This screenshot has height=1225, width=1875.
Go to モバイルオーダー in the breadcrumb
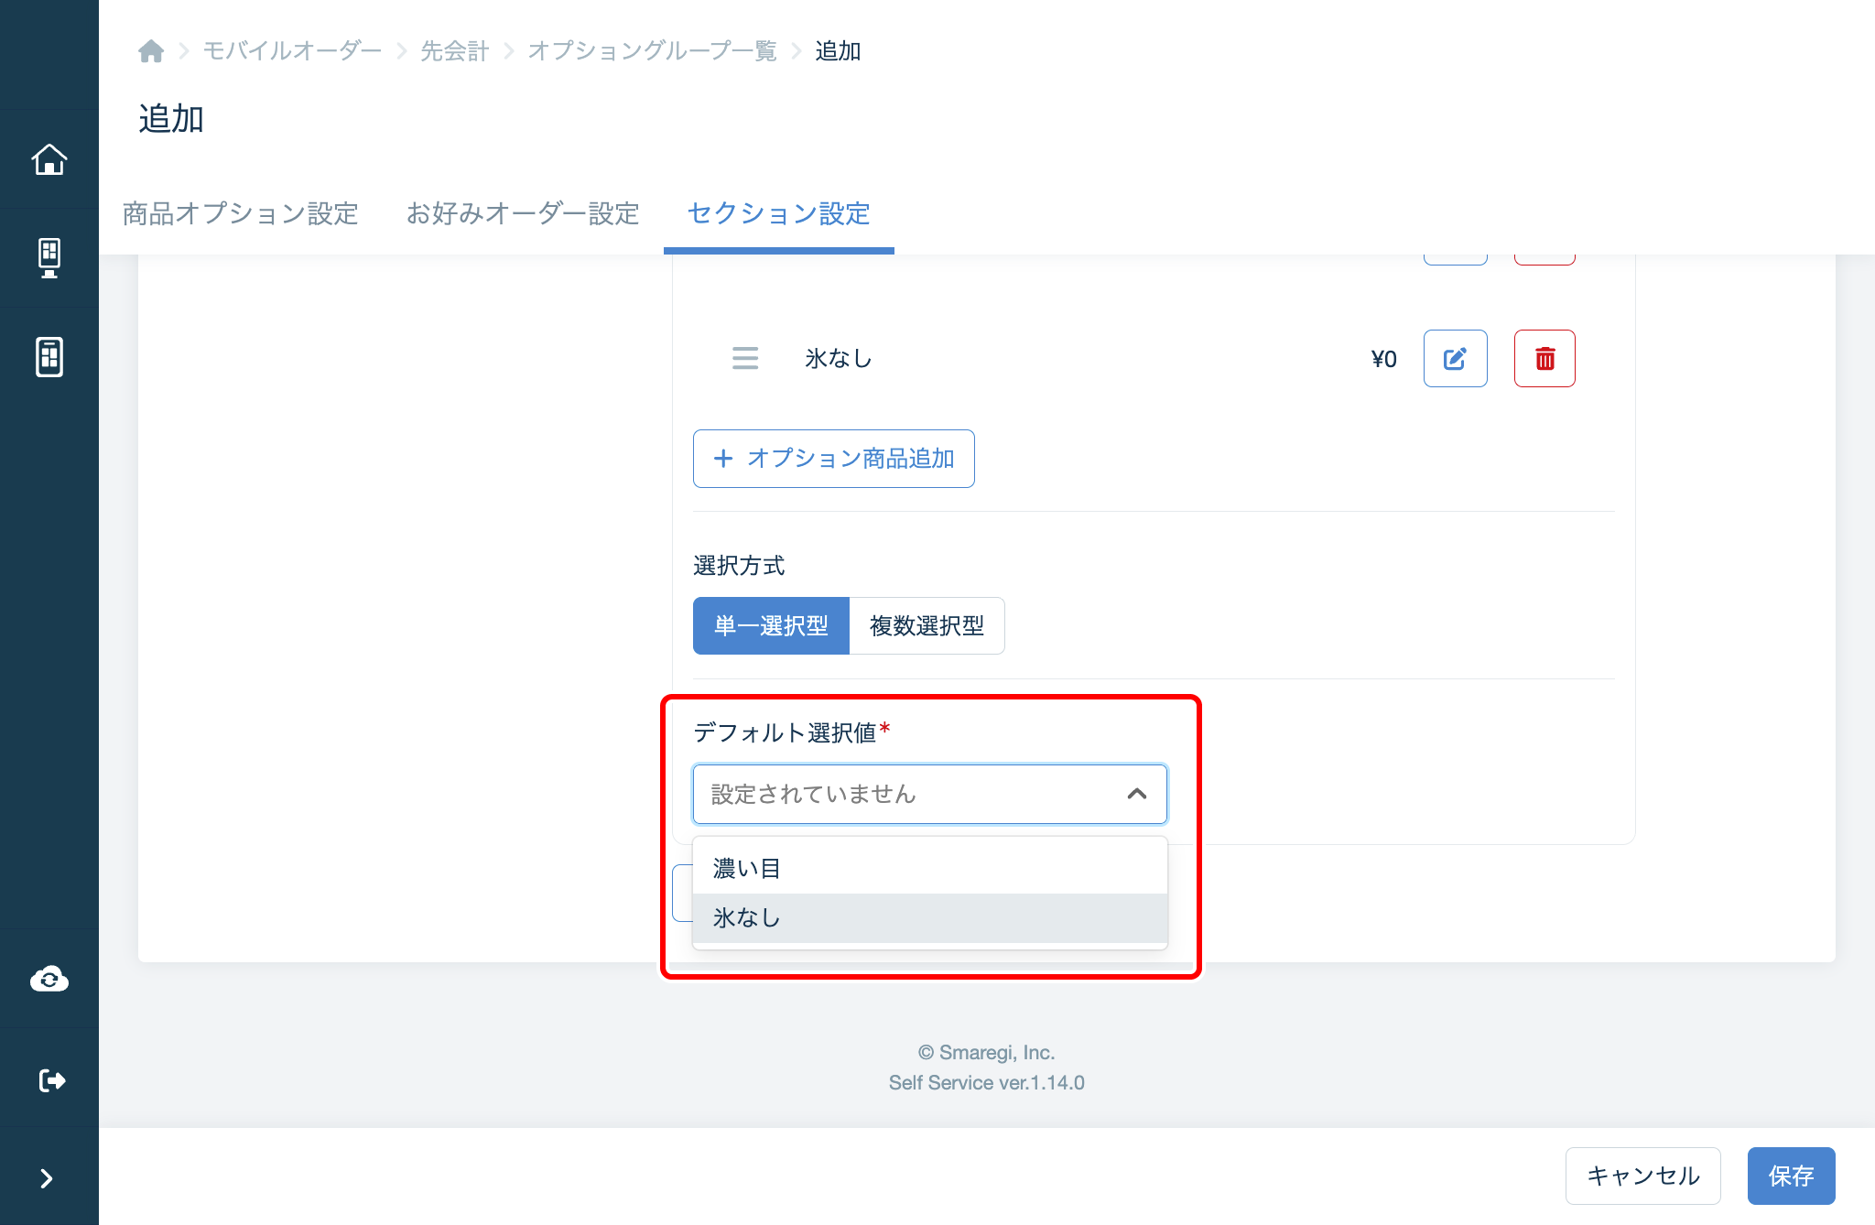click(291, 51)
